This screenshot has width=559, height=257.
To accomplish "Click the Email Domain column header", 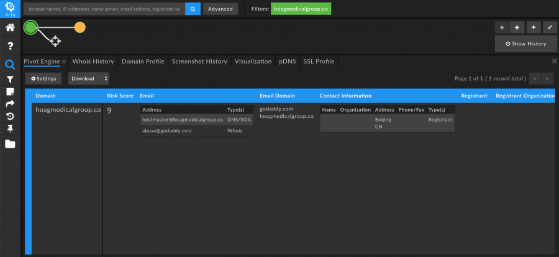I will 277,96.
